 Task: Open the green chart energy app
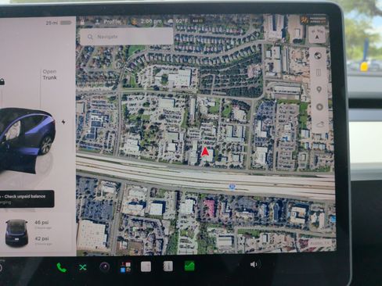tap(189, 266)
